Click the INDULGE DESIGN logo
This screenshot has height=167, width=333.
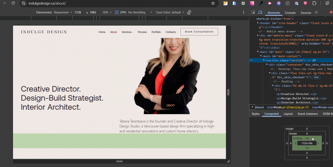44,32
